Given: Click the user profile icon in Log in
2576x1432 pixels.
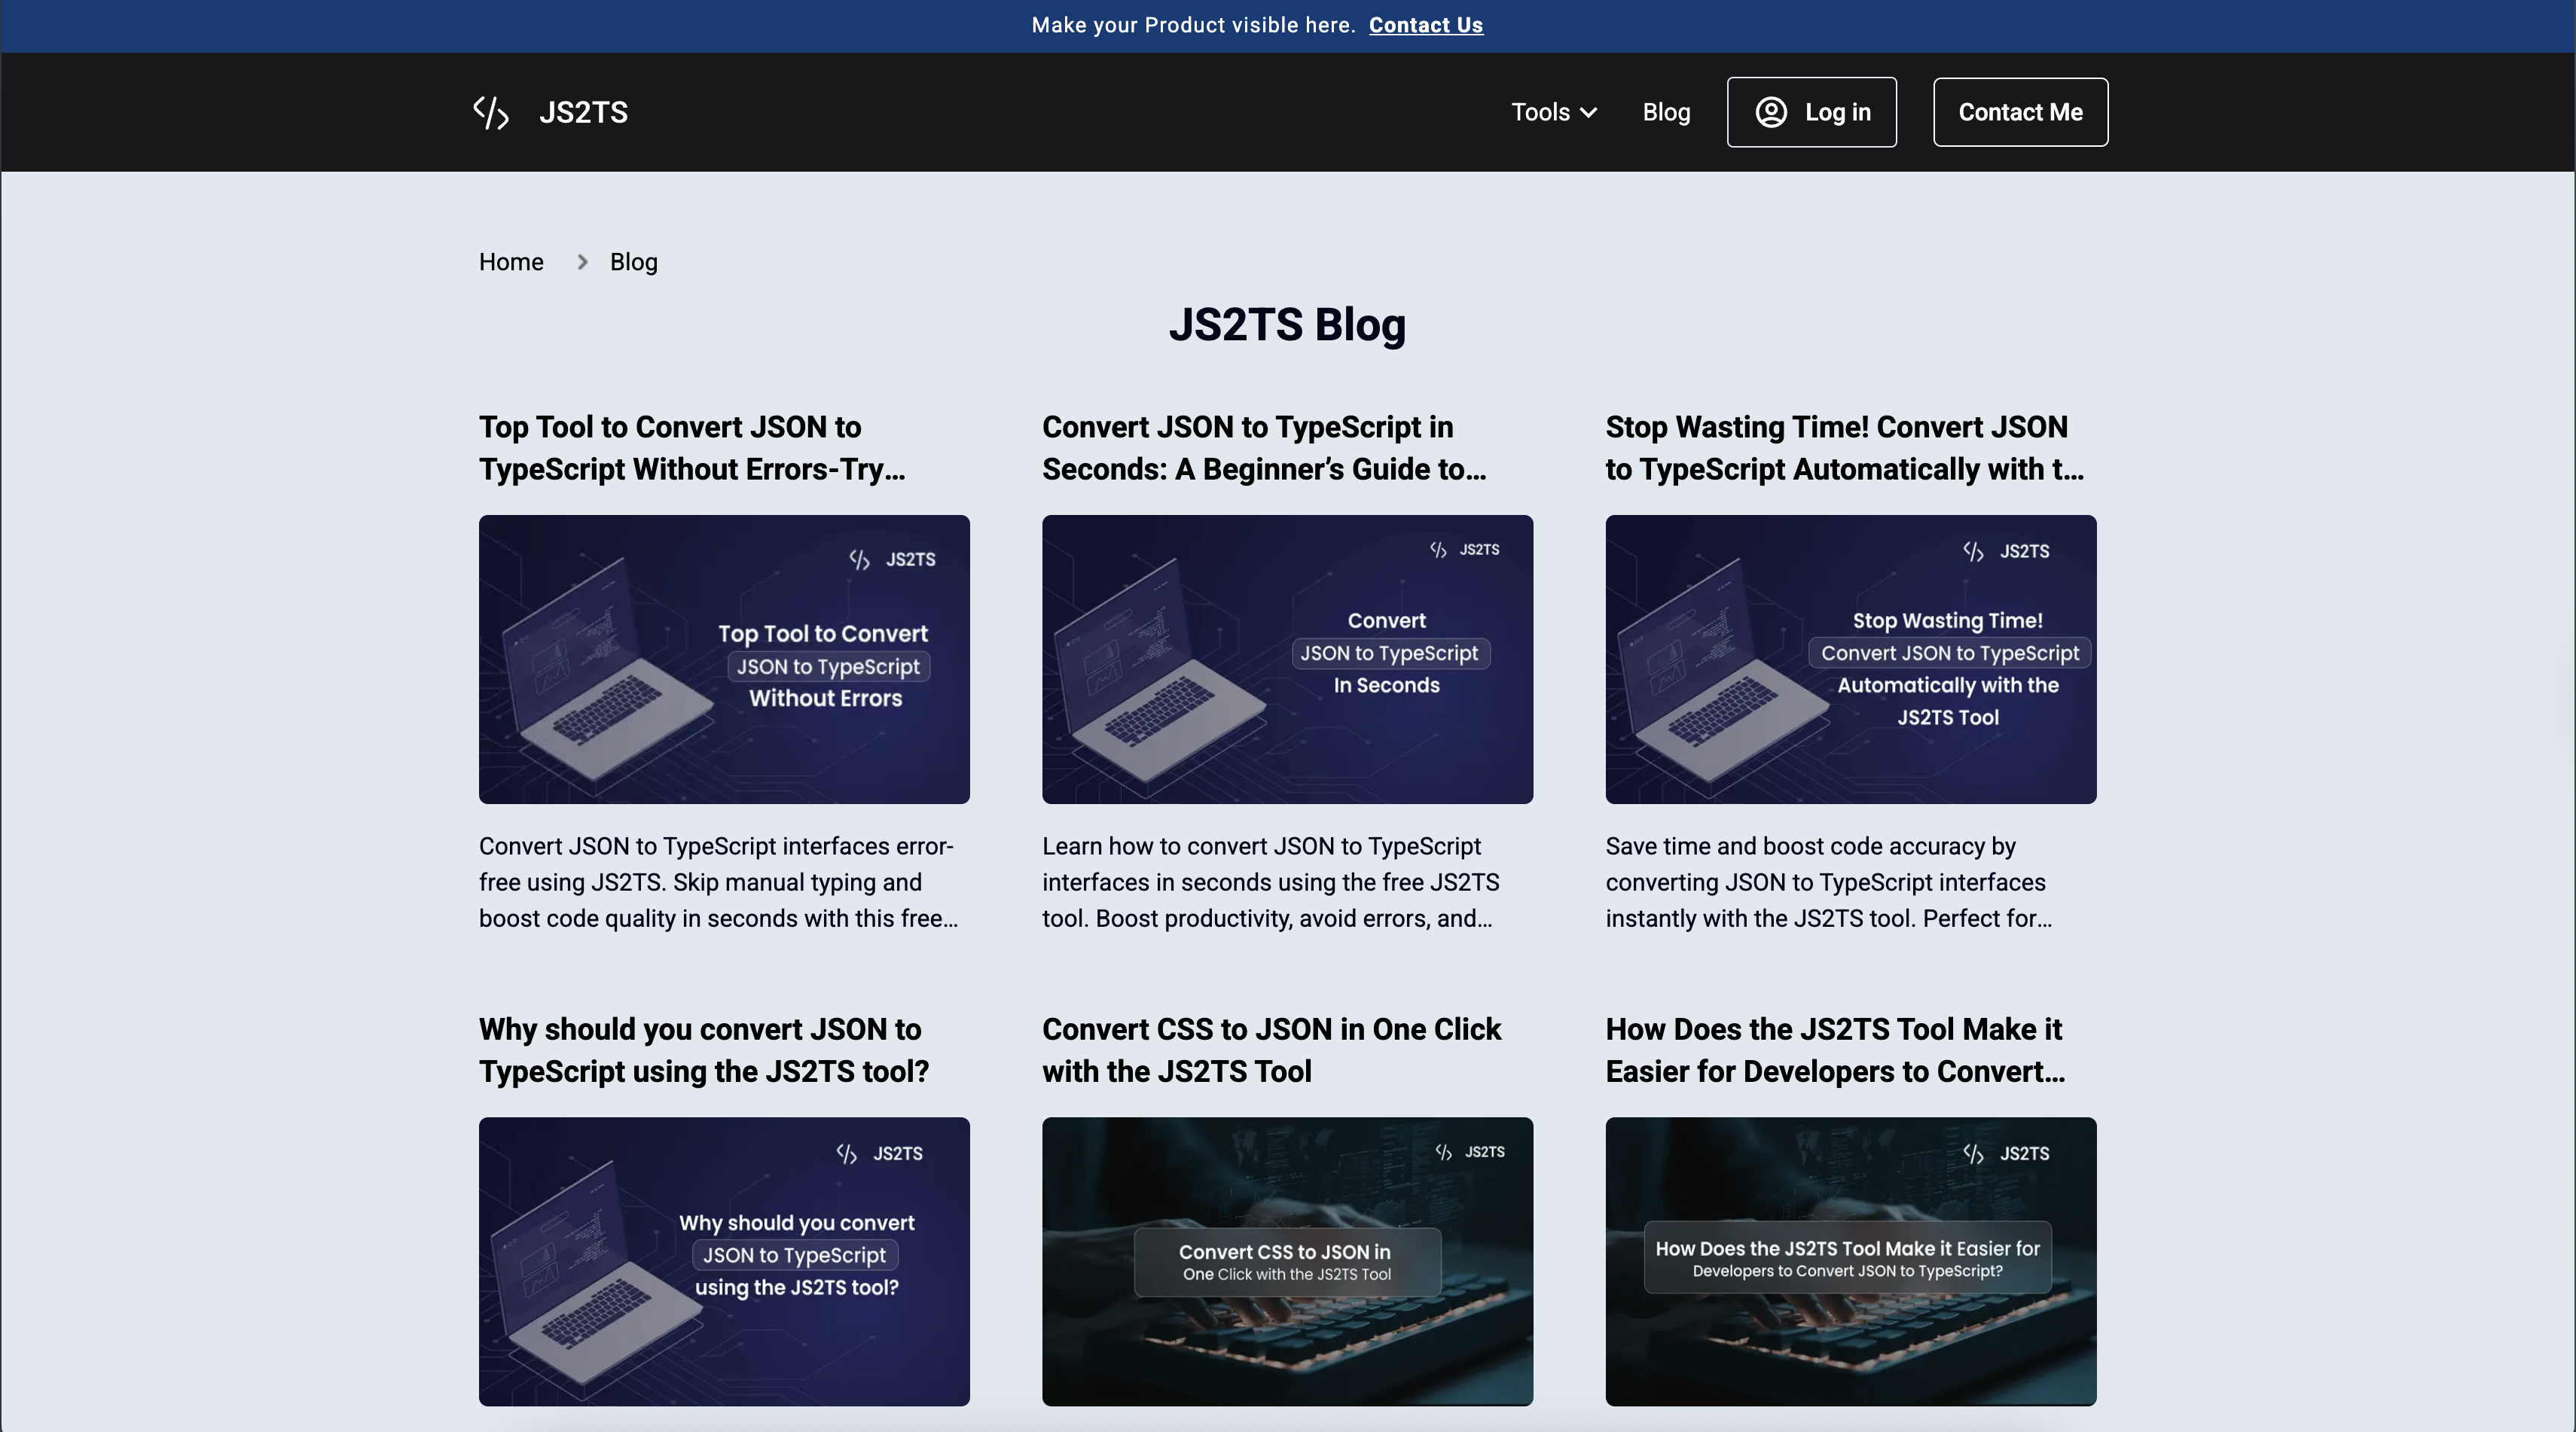Looking at the screenshot, I should coord(1771,112).
